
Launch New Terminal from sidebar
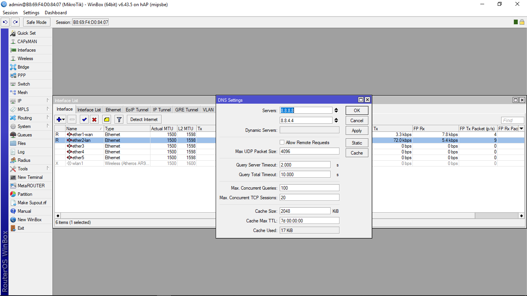point(30,177)
